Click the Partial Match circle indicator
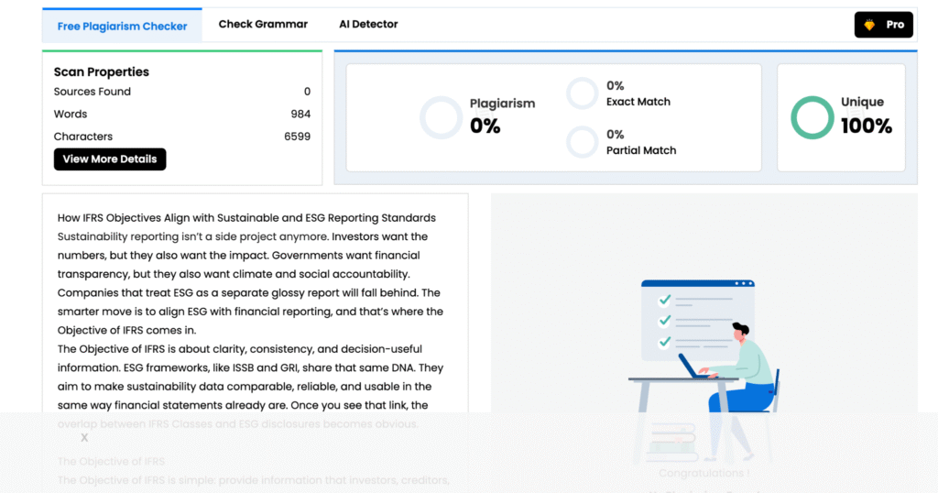This screenshot has height=493, width=938. tap(583, 142)
